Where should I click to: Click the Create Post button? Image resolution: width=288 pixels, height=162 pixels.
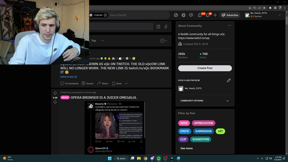205,68
